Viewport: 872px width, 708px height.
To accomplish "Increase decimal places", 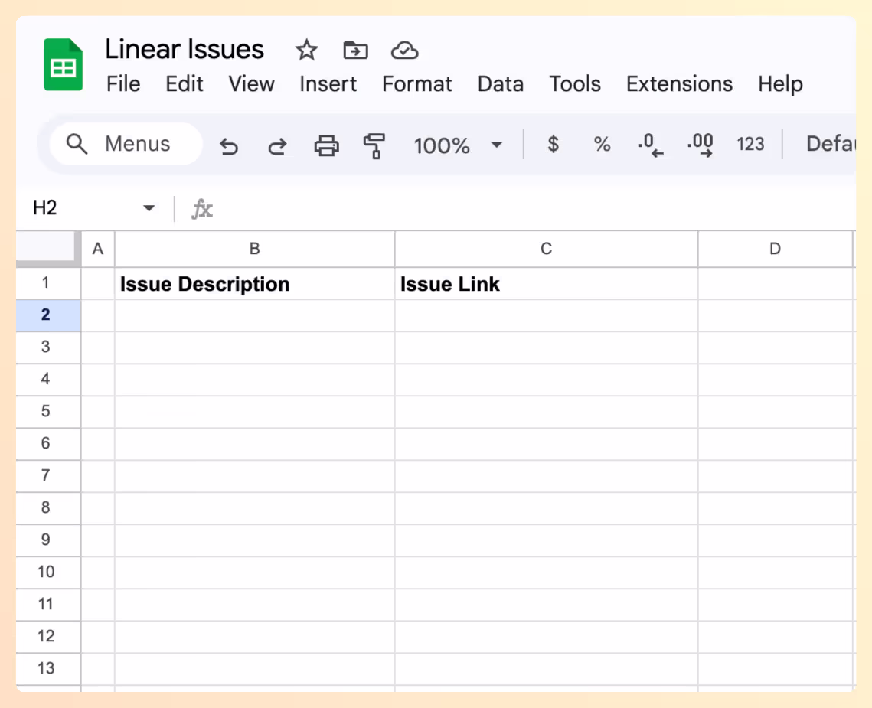I will [701, 145].
